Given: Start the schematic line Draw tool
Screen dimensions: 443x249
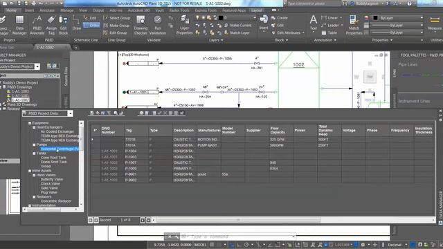Looking at the screenshot, I should [x=76, y=23].
